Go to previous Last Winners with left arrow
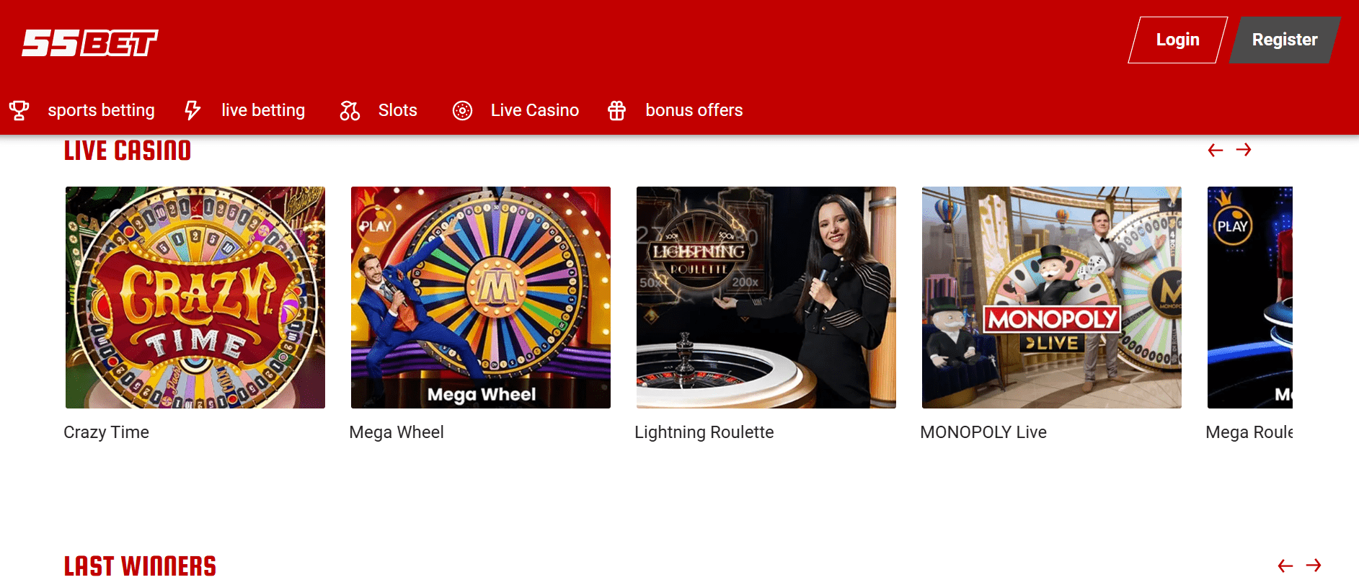This screenshot has width=1359, height=585. coord(1285,566)
